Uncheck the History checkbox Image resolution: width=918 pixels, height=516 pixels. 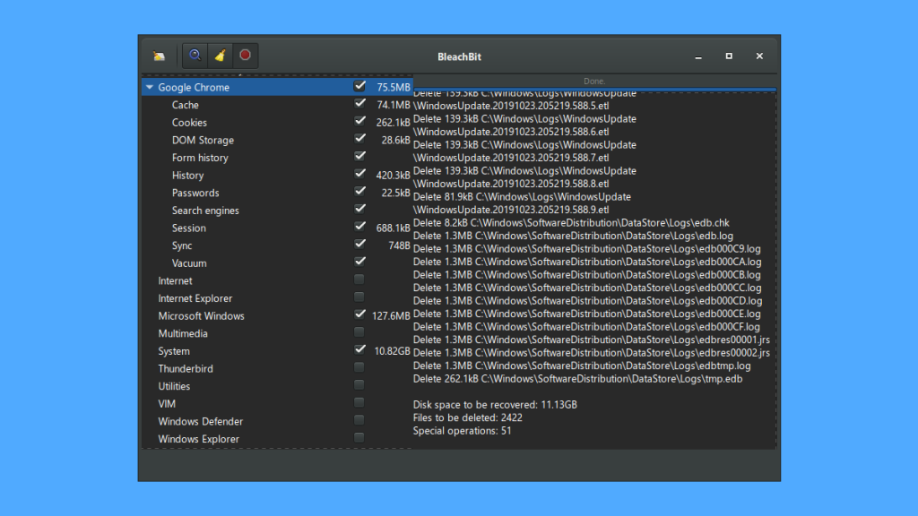(x=359, y=175)
